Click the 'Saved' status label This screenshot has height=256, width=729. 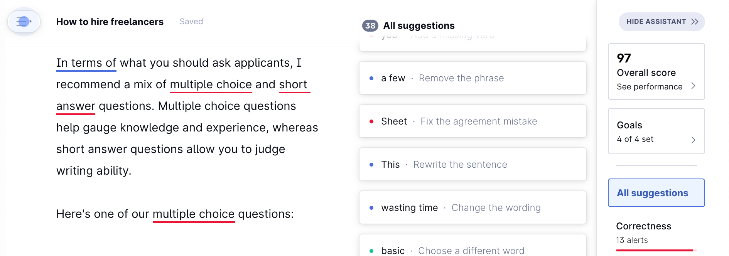(x=191, y=22)
